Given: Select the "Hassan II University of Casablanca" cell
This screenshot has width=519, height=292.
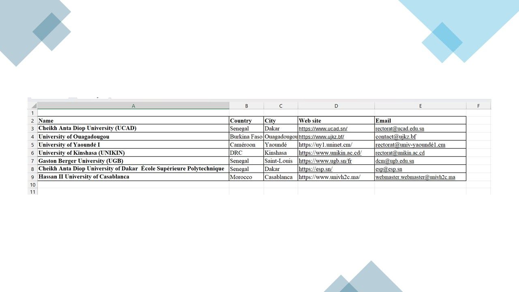Looking at the screenshot, I should pos(133,177).
